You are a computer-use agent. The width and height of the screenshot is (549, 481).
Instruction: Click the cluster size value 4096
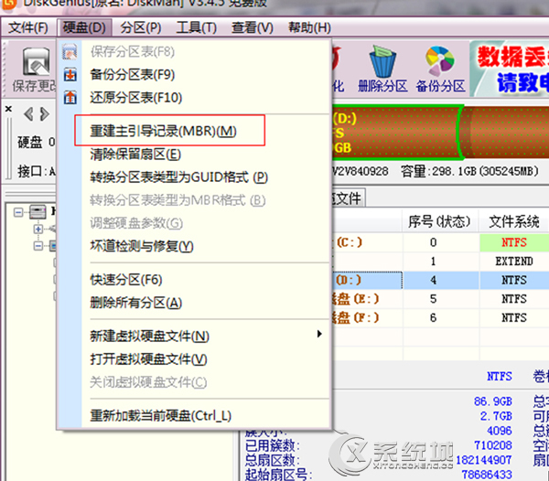pyautogui.click(x=500, y=431)
